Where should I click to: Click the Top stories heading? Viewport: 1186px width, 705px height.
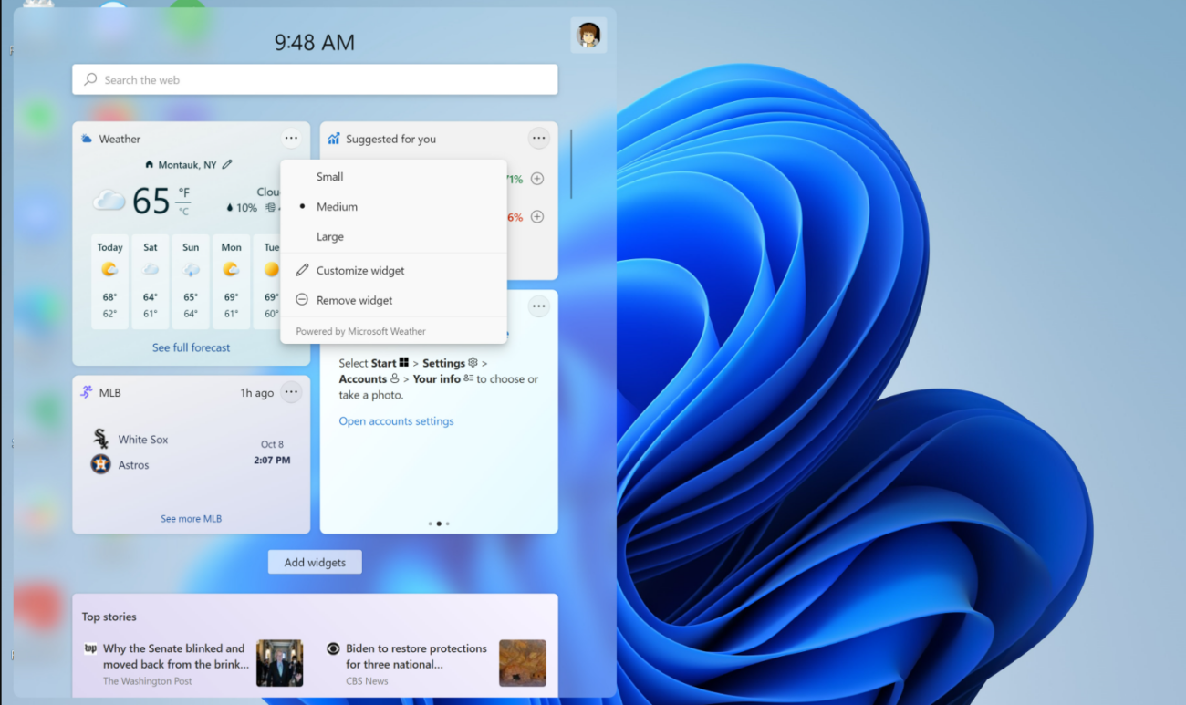coord(109,617)
